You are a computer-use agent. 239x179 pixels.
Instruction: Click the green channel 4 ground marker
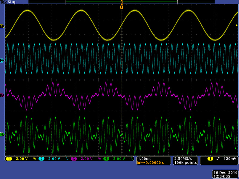(2, 135)
